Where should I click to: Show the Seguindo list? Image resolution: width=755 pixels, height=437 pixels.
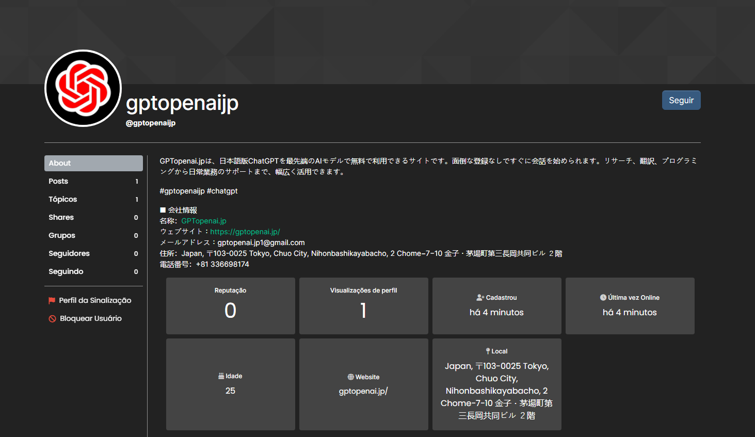point(93,271)
